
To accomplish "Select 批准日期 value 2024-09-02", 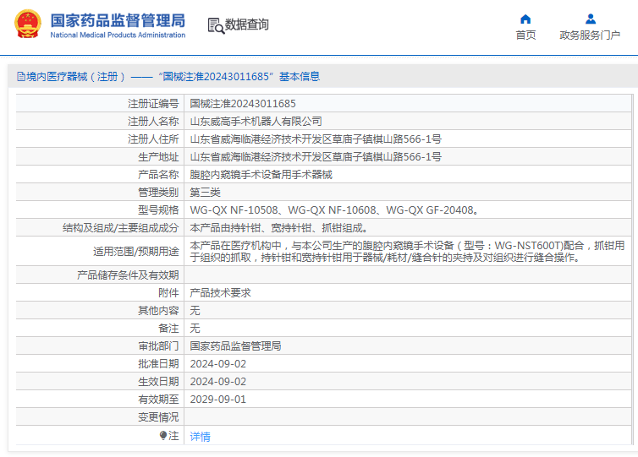I will [x=218, y=364].
